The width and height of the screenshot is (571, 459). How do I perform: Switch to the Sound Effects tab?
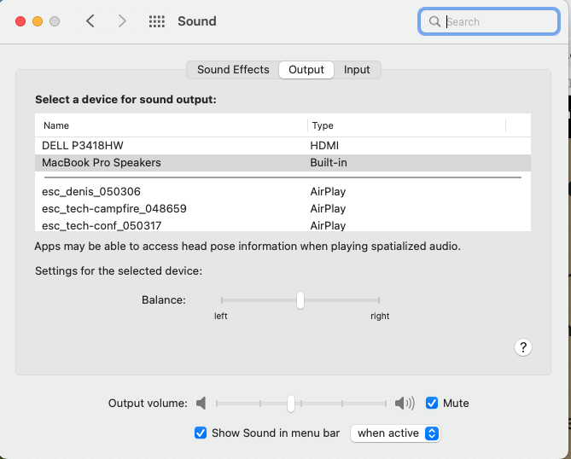(233, 70)
